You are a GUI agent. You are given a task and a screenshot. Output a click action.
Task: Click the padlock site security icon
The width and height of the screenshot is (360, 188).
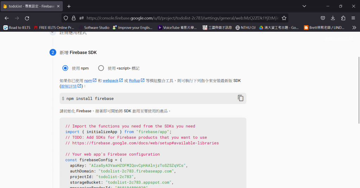(74, 18)
